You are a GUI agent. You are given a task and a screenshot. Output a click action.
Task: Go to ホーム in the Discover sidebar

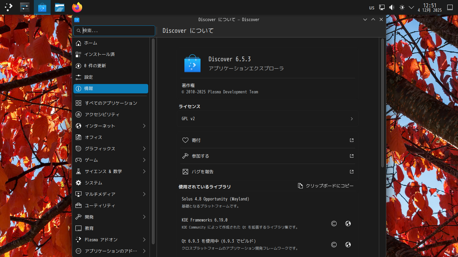pyautogui.click(x=111, y=43)
